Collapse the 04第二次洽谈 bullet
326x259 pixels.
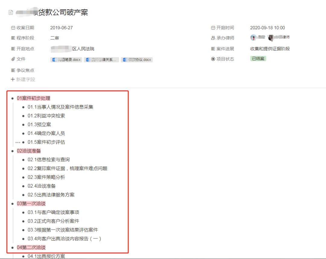(13, 248)
